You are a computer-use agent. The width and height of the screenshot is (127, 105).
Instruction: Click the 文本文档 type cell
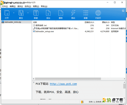click(x=115, y=25)
